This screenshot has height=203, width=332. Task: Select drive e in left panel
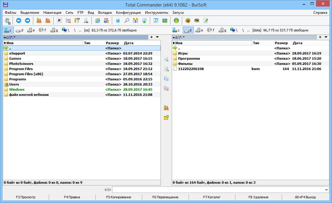tap(31, 30)
